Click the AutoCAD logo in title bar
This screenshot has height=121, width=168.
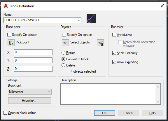coord(6,6)
